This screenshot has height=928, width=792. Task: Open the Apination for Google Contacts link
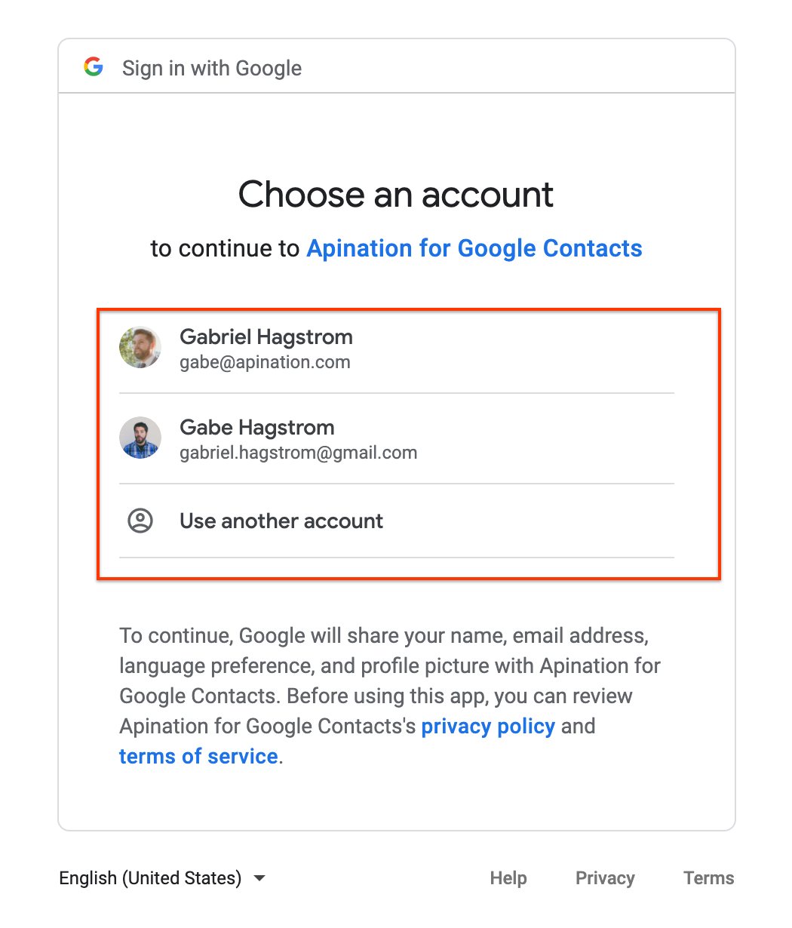click(474, 248)
